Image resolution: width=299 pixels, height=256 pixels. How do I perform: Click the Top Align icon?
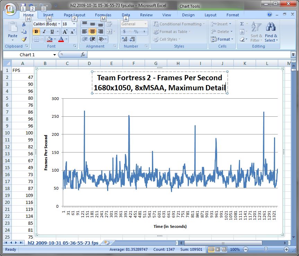(x=85, y=24)
